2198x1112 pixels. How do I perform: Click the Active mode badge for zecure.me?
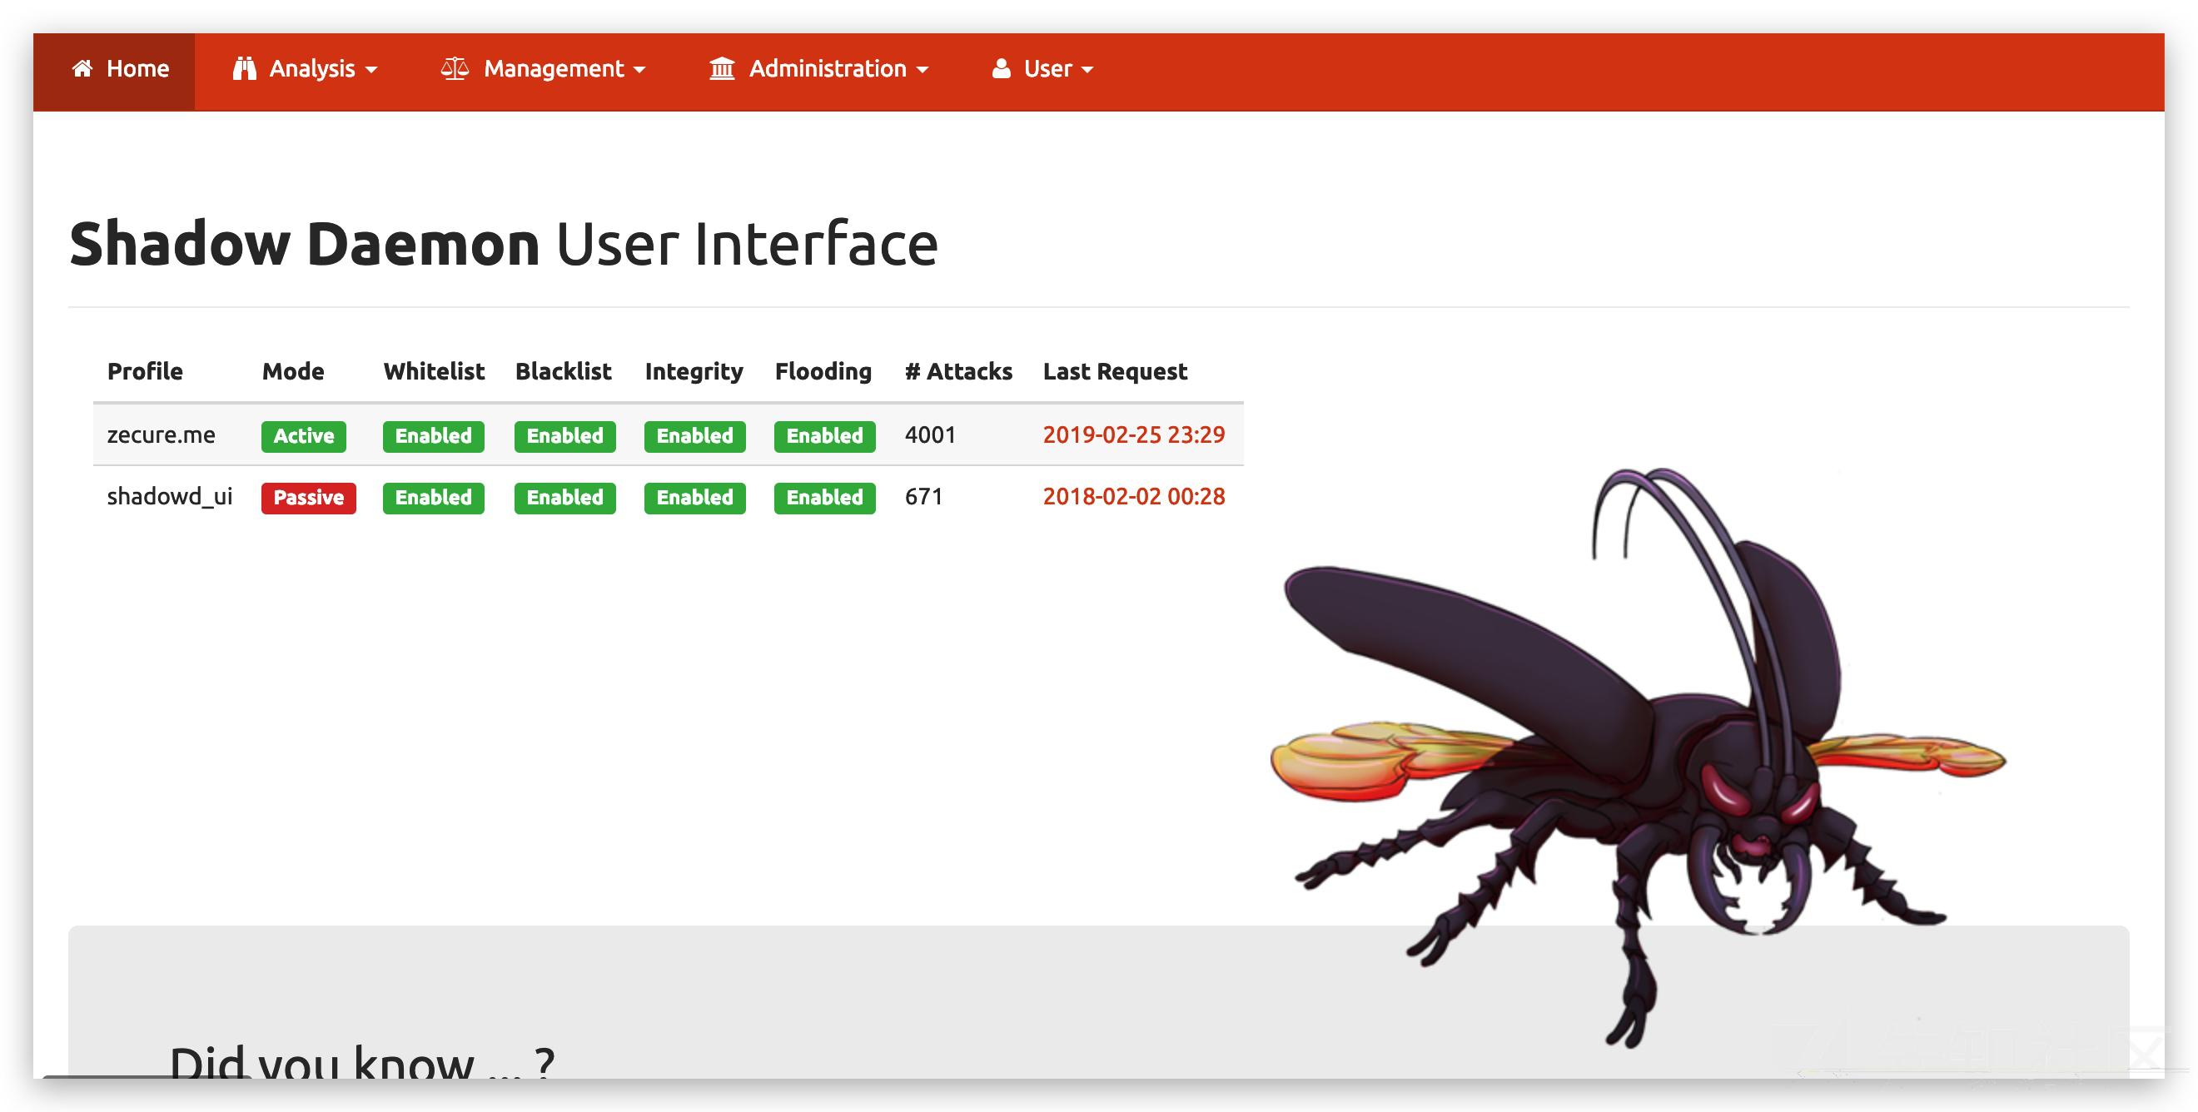click(x=303, y=436)
